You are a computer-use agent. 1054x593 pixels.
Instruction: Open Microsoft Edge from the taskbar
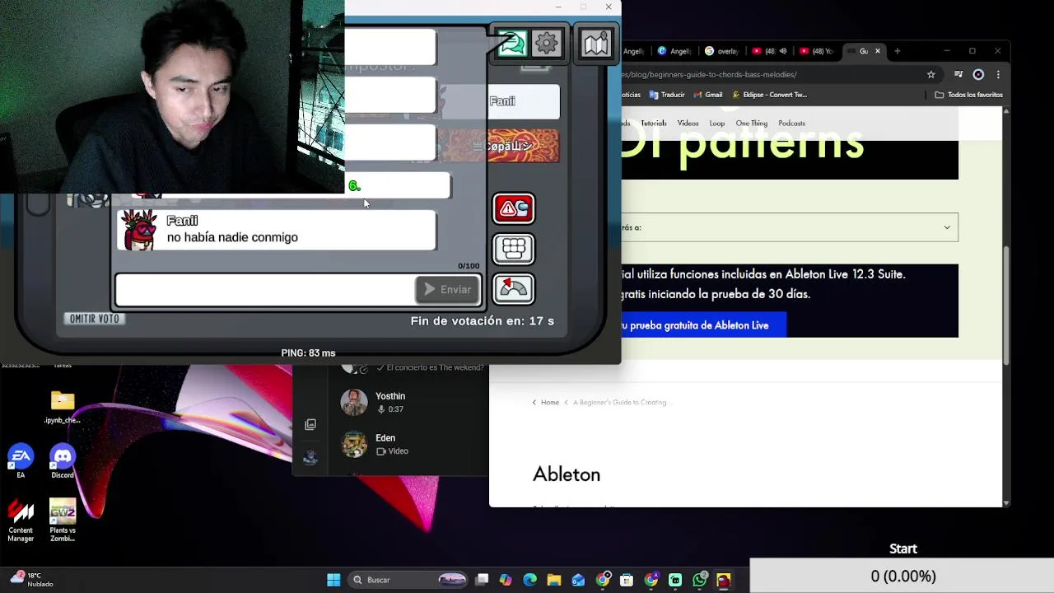(529, 580)
